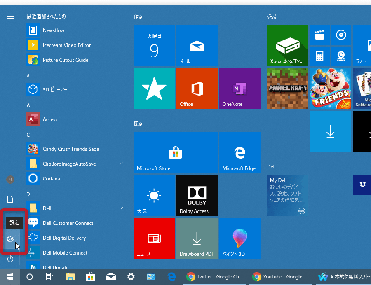371x285 pixels.
Task: Click the 作る group header
Action: (138, 17)
